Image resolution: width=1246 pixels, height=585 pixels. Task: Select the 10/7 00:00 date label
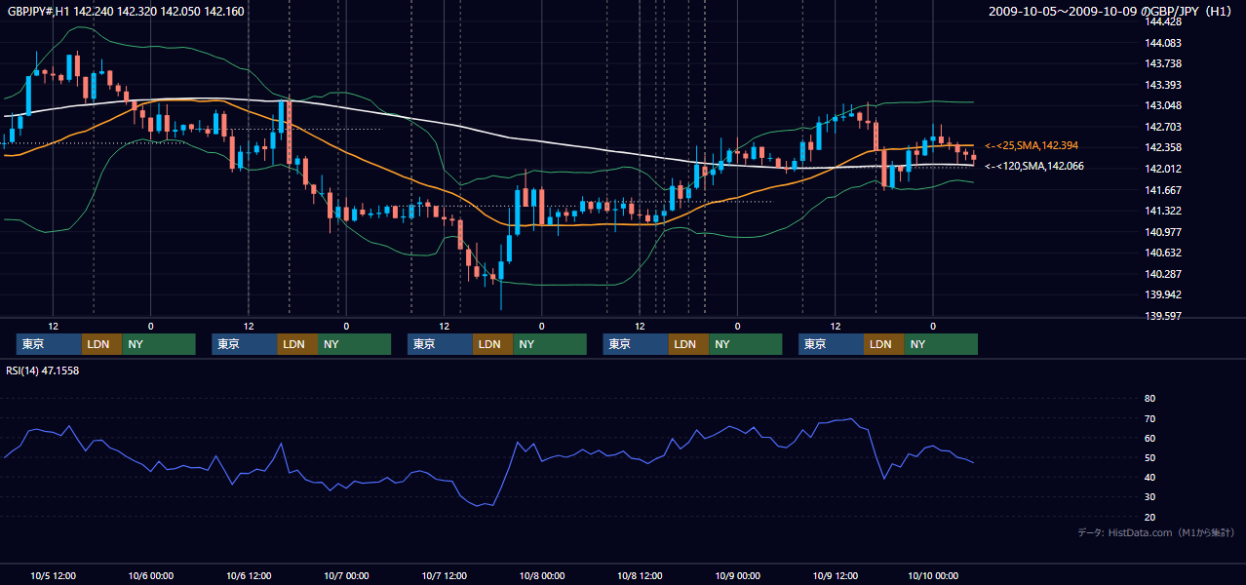pos(346,575)
